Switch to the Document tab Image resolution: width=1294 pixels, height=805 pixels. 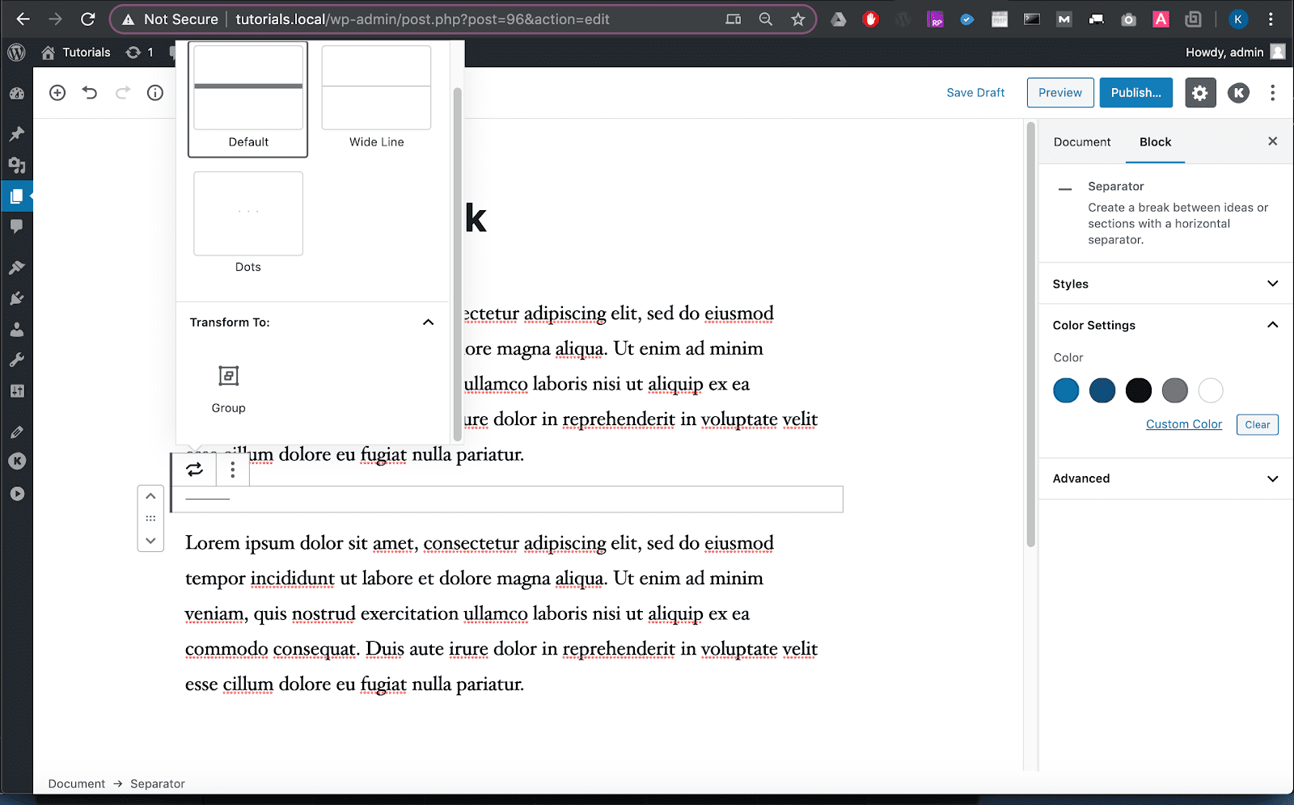[1082, 142]
